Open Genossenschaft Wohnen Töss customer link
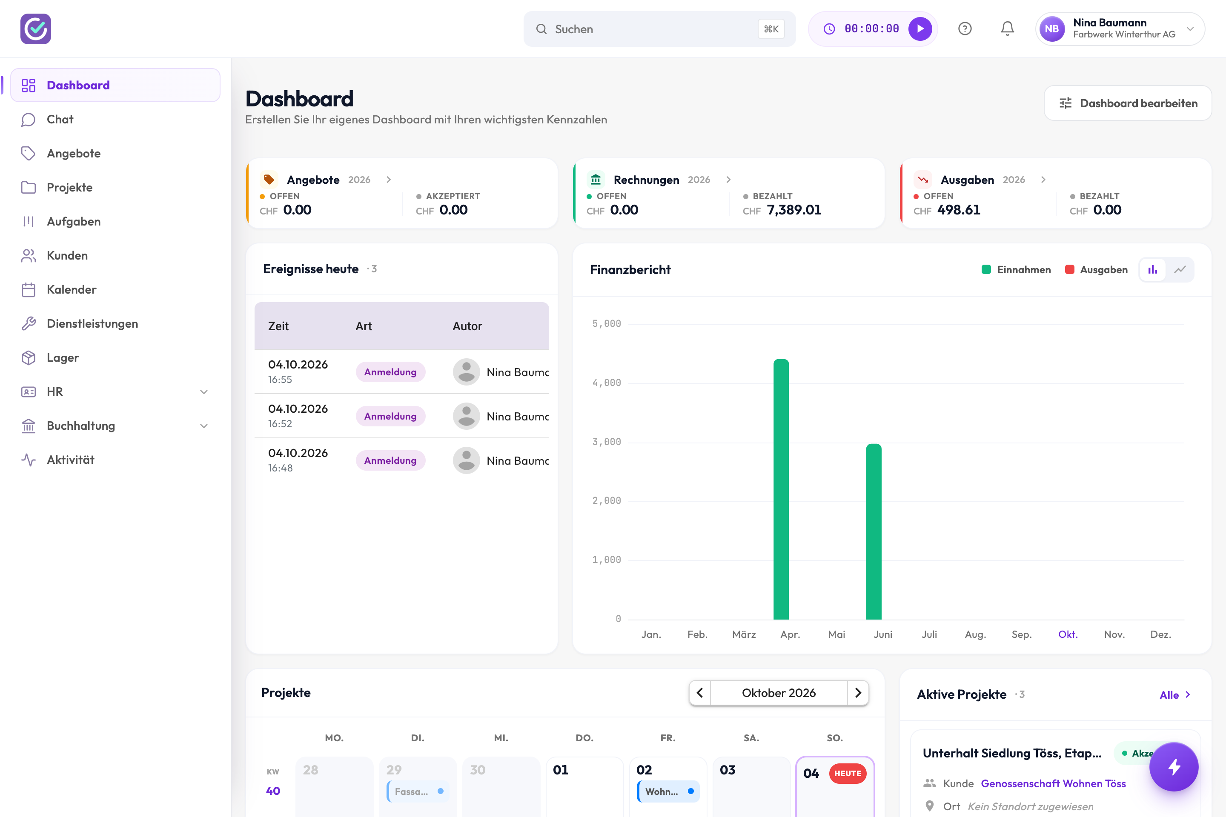Viewport: 1226px width, 817px height. [1053, 783]
